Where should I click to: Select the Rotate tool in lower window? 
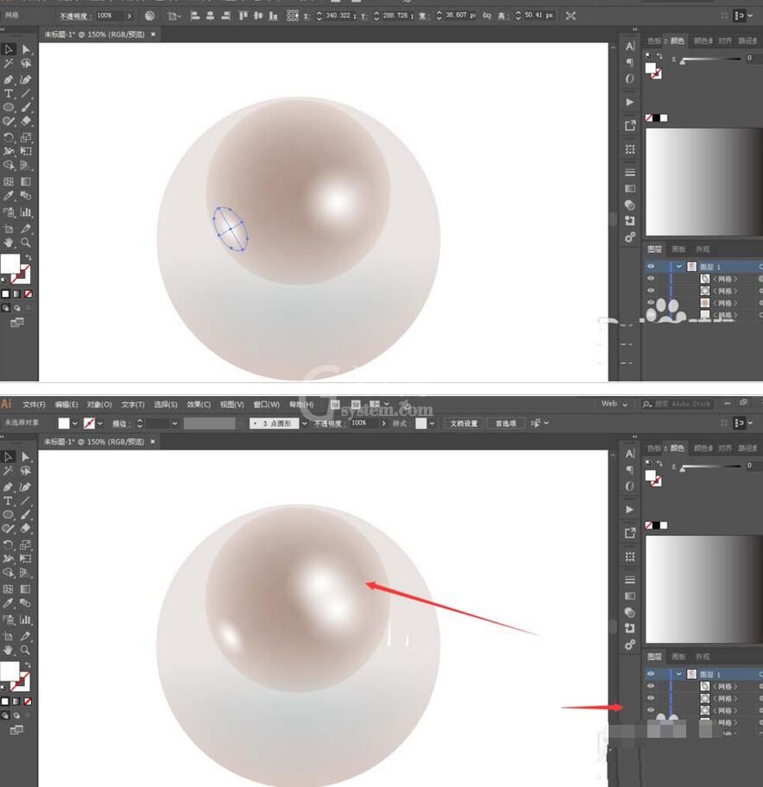(9, 545)
